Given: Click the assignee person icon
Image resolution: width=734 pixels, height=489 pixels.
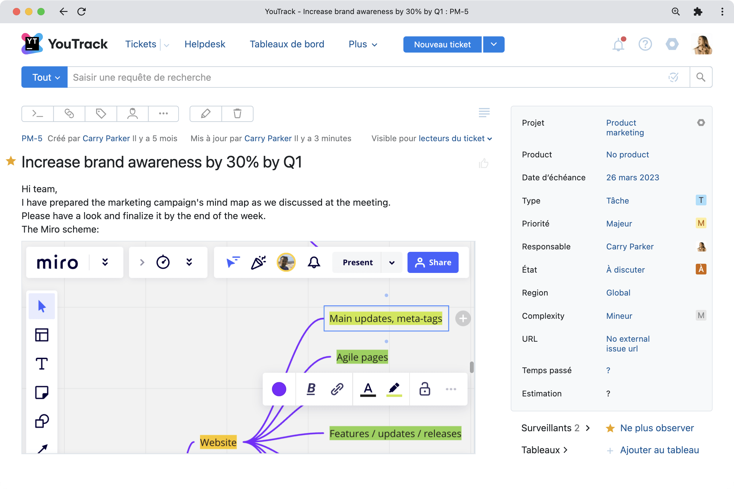Looking at the screenshot, I should 132,113.
